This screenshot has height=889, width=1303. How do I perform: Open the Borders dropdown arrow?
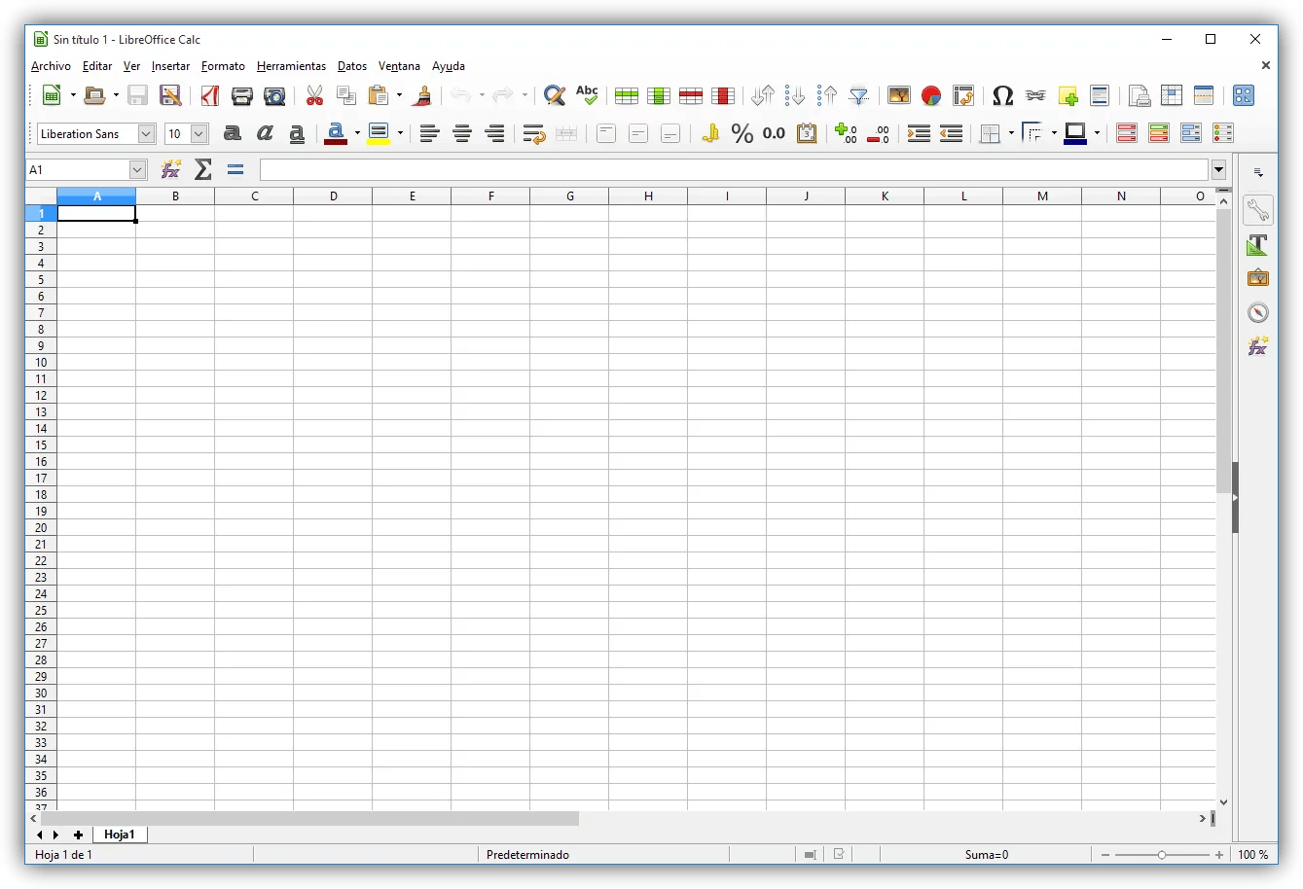click(x=1011, y=133)
